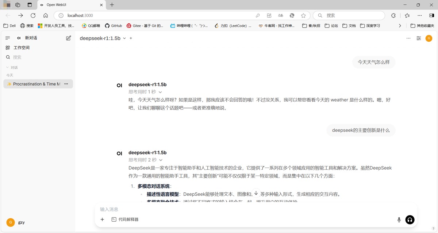Screen dimensions: 438x233
Task: Open the GitHub bookmark in favorites bar
Action: [114, 26]
